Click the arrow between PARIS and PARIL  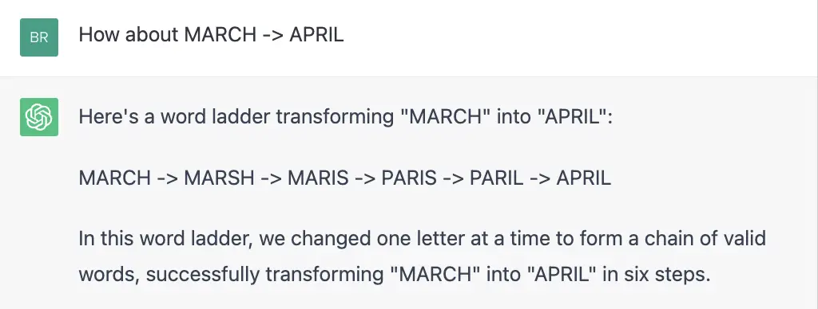454,178
